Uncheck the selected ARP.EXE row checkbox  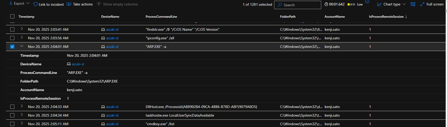[12, 47]
